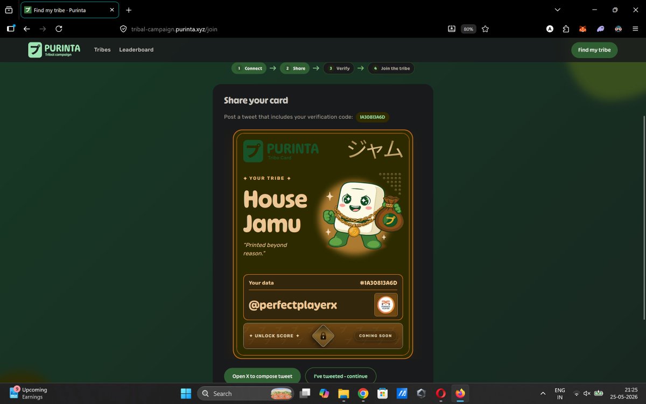Click the tofu mascot illustration on card

pos(362,217)
